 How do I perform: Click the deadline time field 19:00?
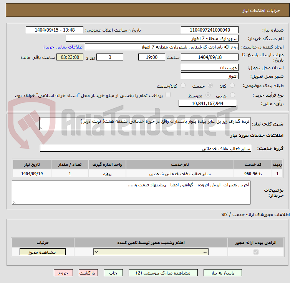click(x=152, y=57)
